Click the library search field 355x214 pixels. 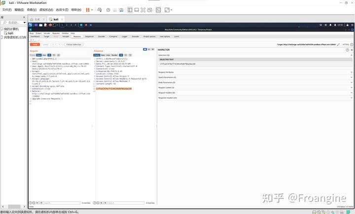(12, 23)
